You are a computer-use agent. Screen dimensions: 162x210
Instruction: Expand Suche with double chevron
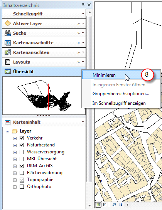click(79, 34)
